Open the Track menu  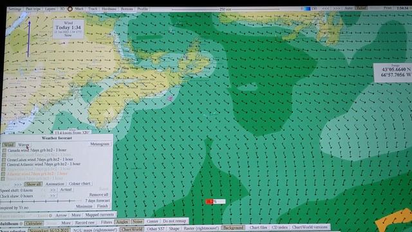click(x=93, y=9)
